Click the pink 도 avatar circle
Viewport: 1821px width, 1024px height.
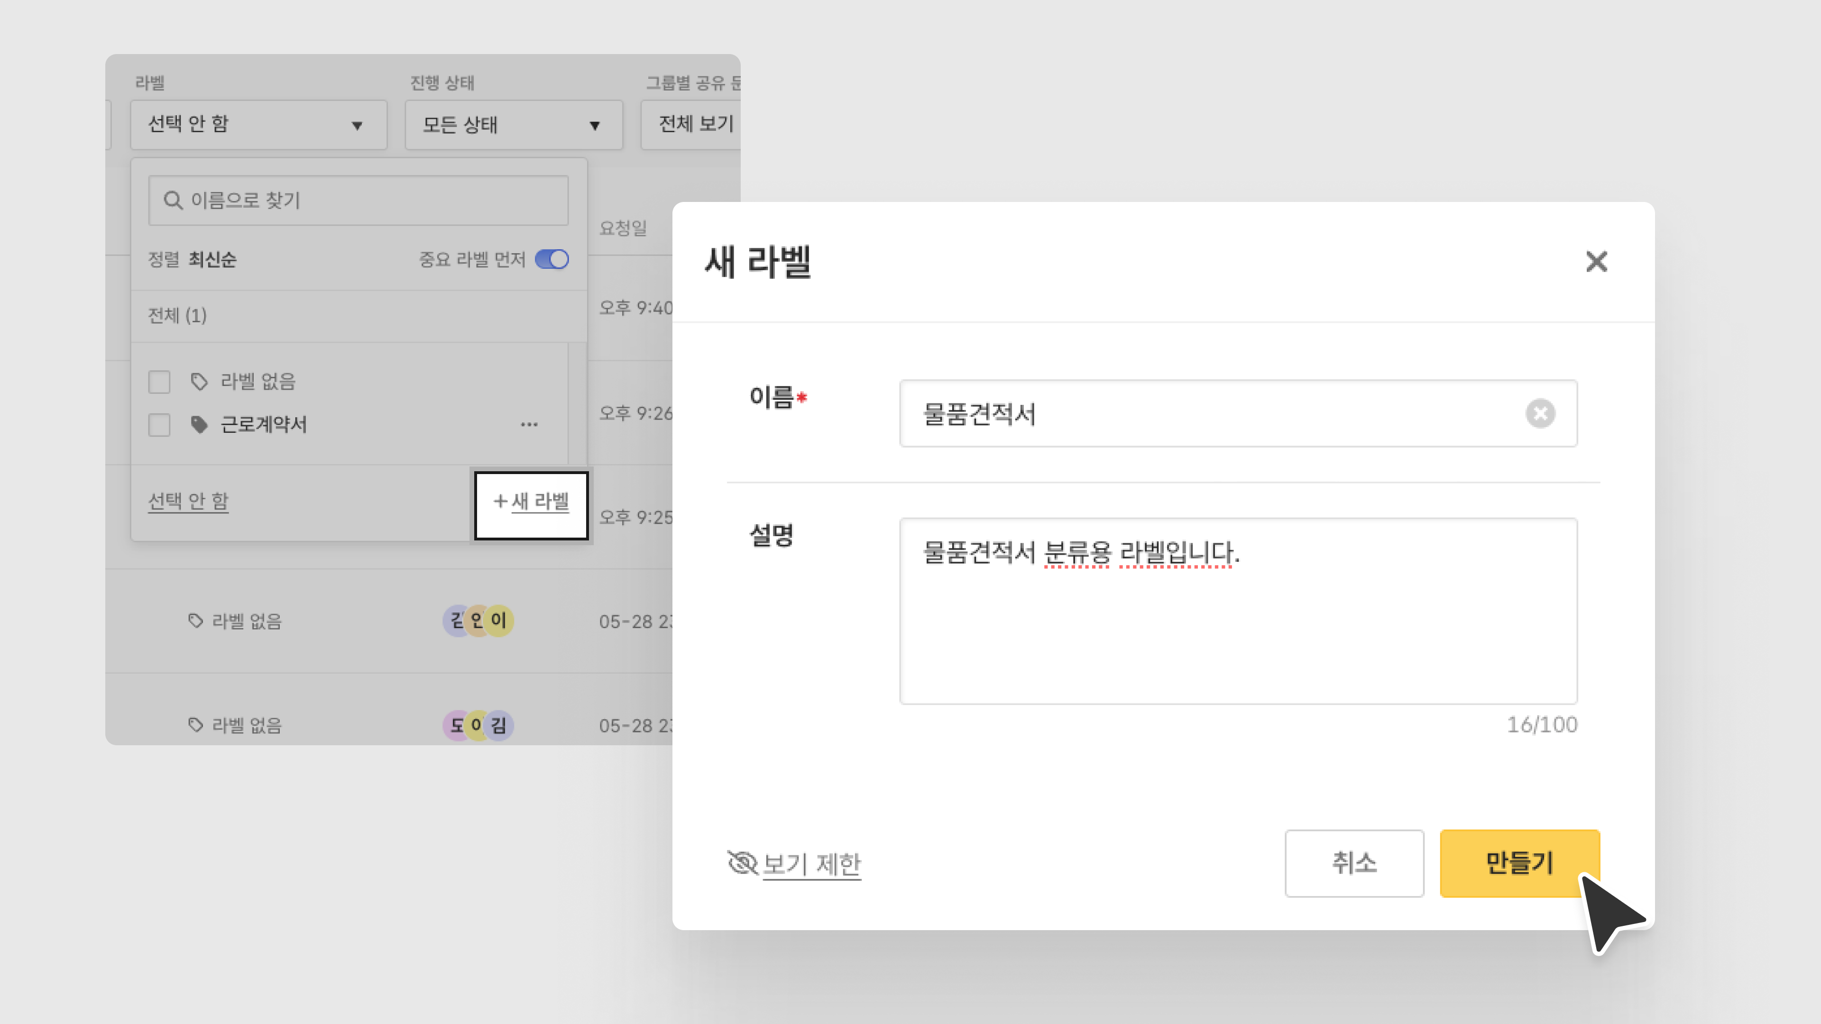[456, 725]
